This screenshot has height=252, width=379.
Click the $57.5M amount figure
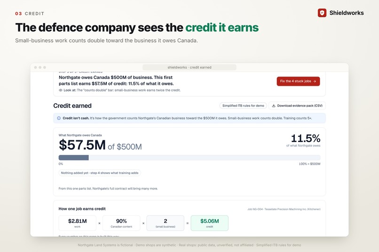(82, 145)
